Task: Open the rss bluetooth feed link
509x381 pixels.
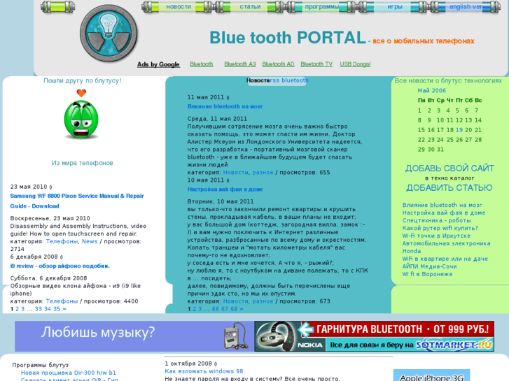Action: coord(289,80)
